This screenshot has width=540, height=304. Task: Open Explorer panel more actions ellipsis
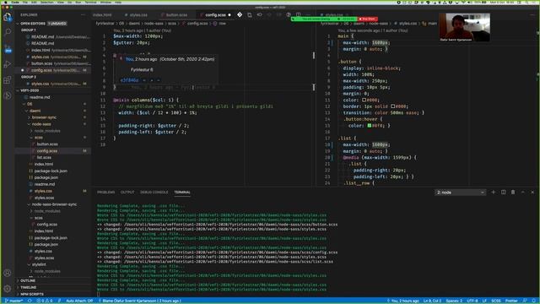pos(83,15)
